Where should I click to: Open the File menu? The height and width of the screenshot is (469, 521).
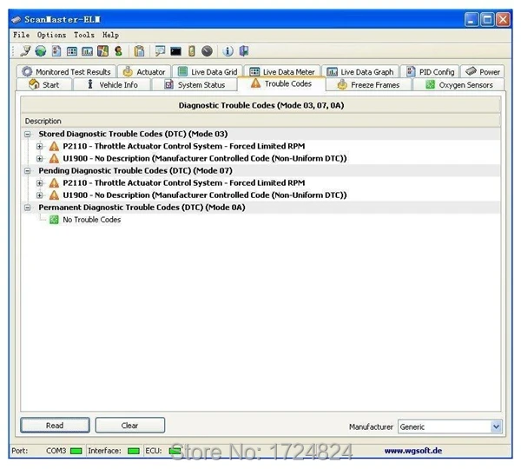[x=21, y=35]
